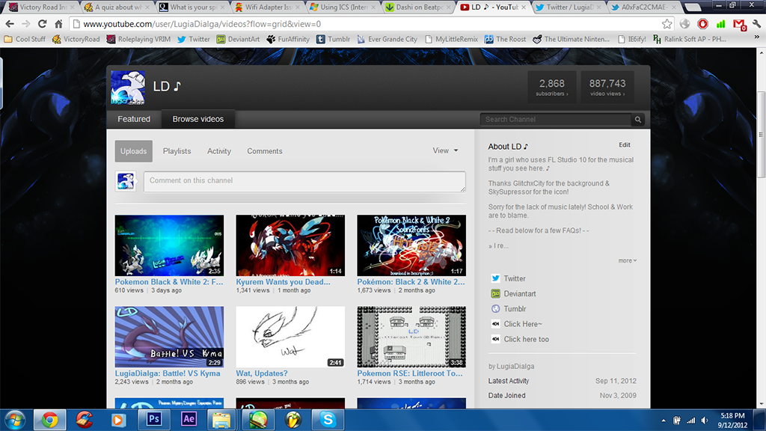The height and width of the screenshot is (431, 766).
Task: Open the View dropdown menu
Action: [x=445, y=150]
